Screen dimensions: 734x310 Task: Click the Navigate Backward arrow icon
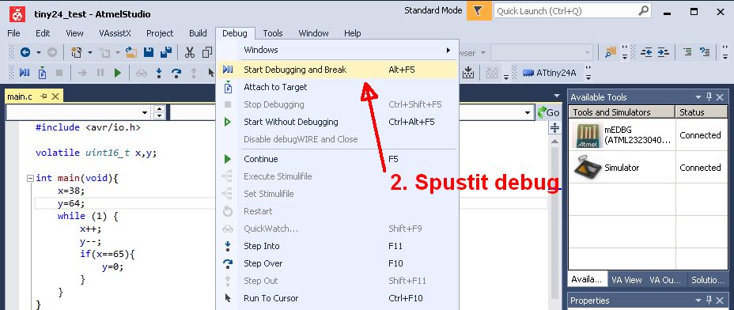coord(25,52)
